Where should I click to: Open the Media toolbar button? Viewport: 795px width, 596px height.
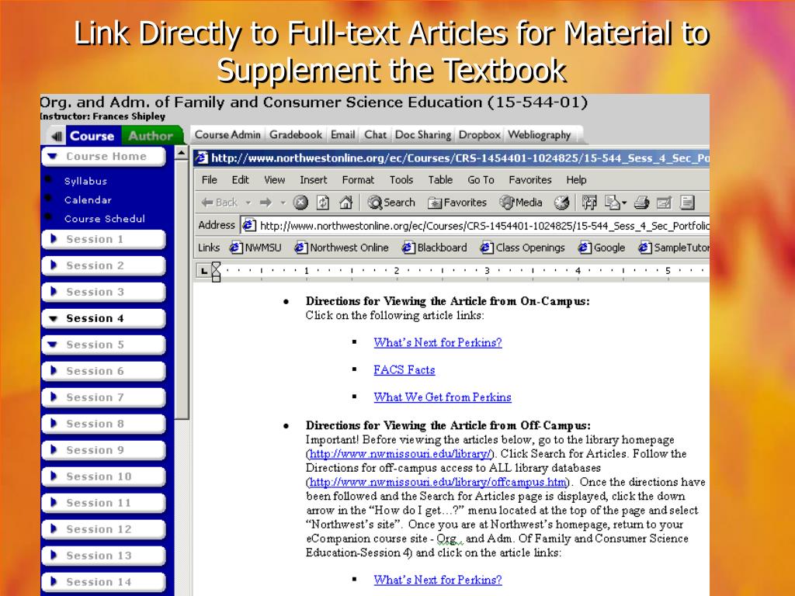pos(521,203)
